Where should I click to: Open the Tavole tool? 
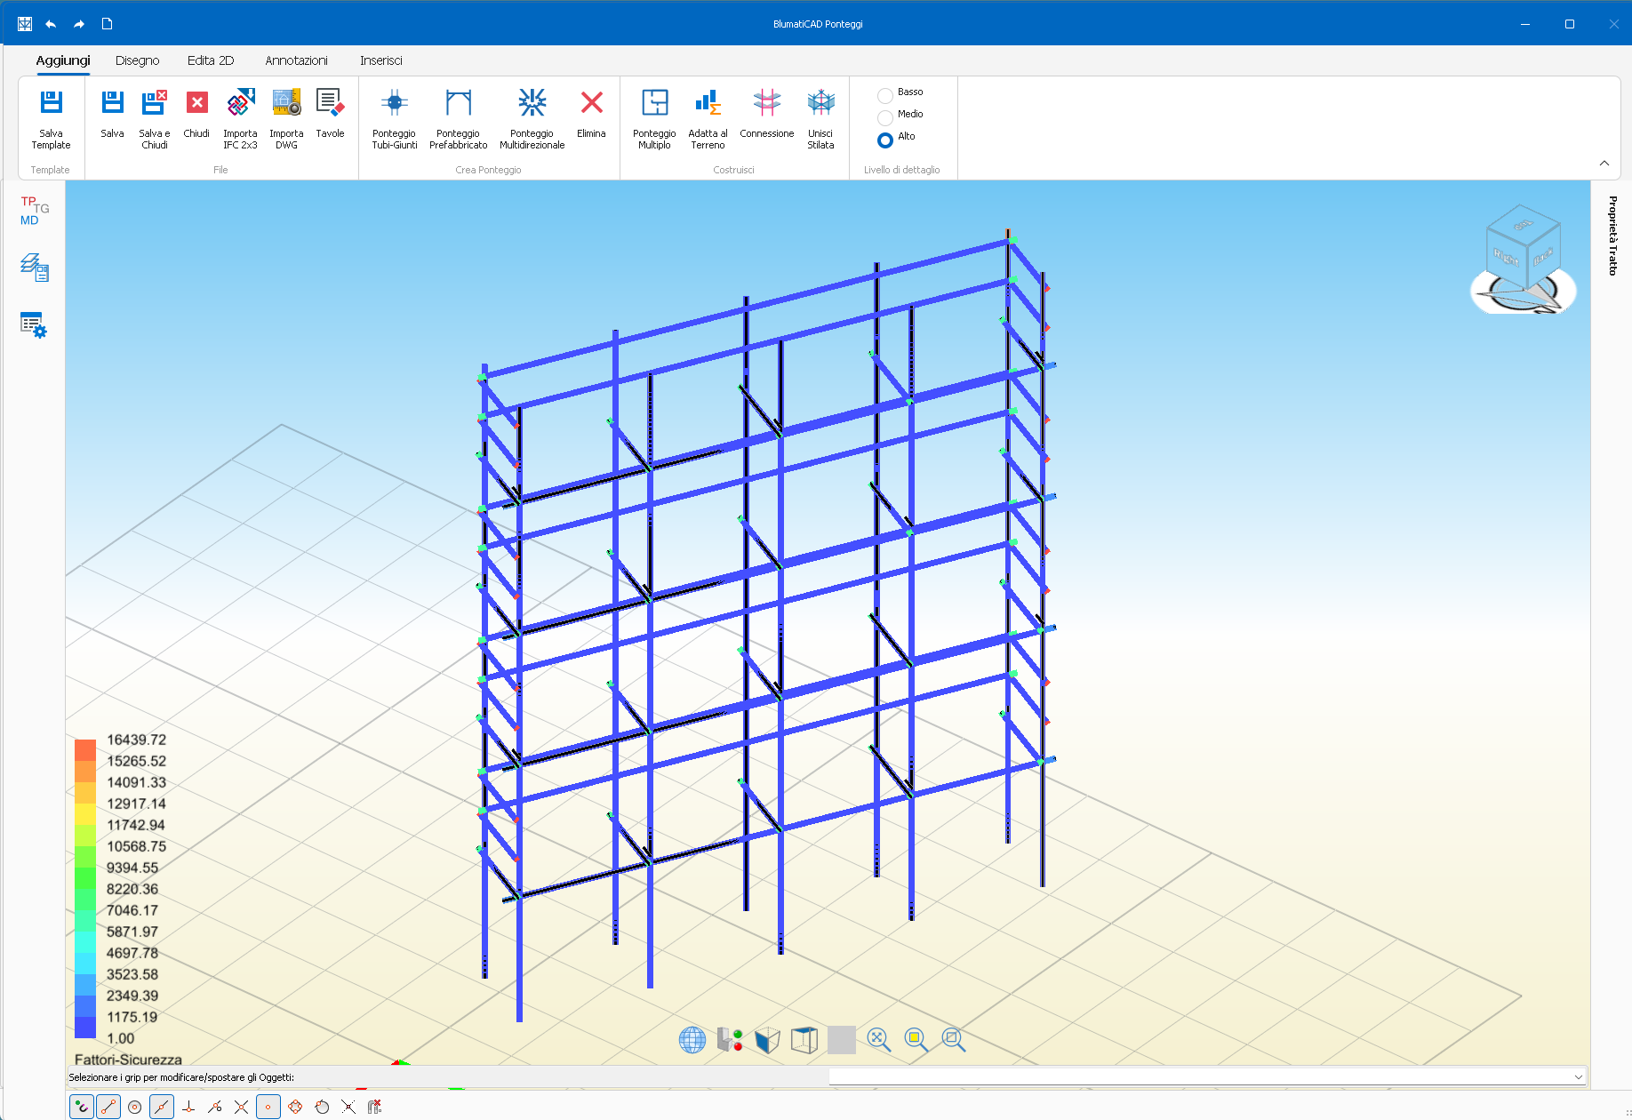(x=330, y=104)
